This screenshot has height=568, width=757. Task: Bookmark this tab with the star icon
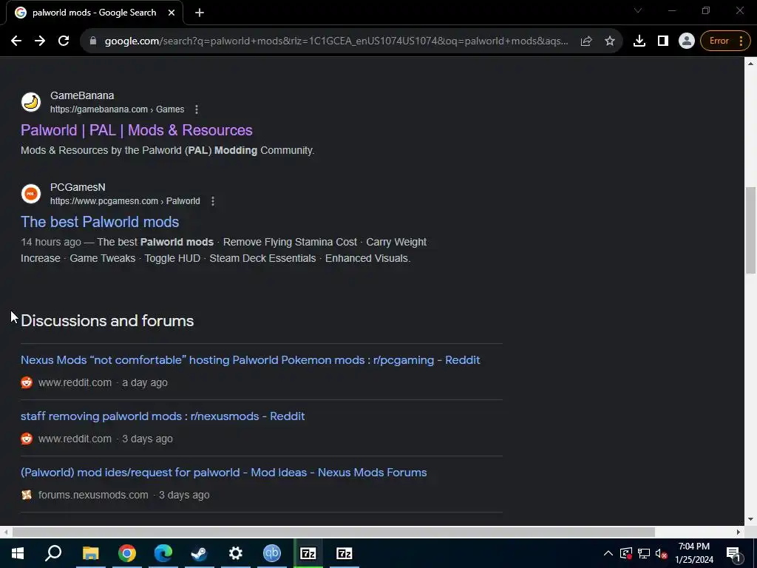pyautogui.click(x=610, y=41)
